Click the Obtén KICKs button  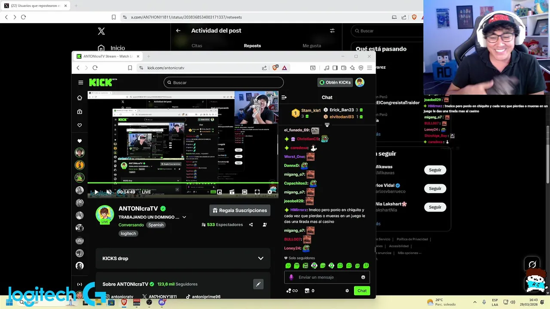point(335,82)
